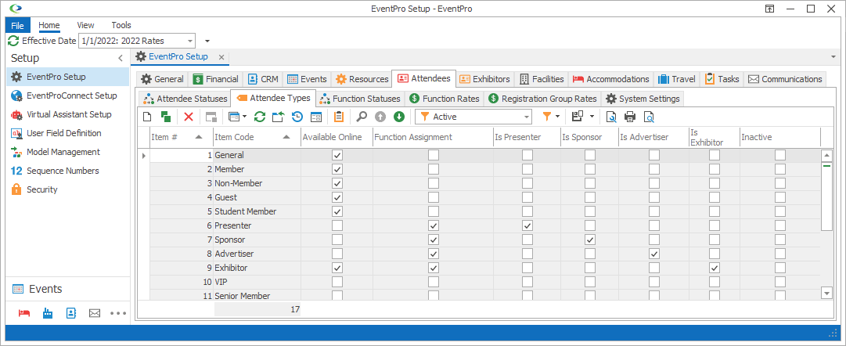Toggle Is Advertiser checkbox for Advertiser row
846x346 pixels.
654,253
